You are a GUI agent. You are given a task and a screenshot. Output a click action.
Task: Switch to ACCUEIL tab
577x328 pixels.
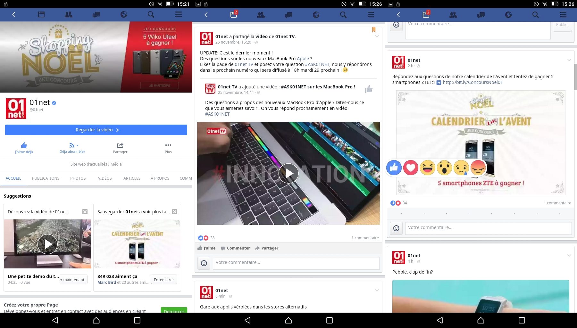pos(13,178)
